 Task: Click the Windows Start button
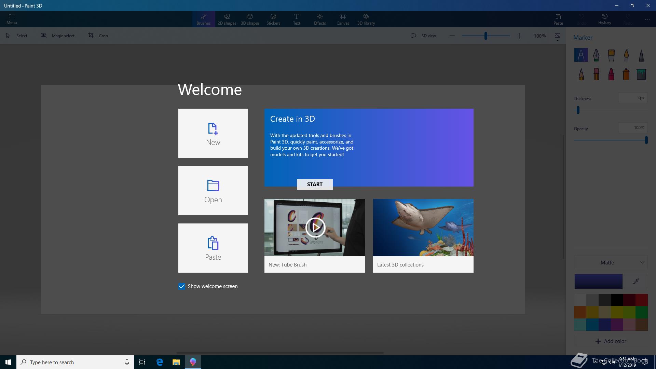pyautogui.click(x=8, y=362)
